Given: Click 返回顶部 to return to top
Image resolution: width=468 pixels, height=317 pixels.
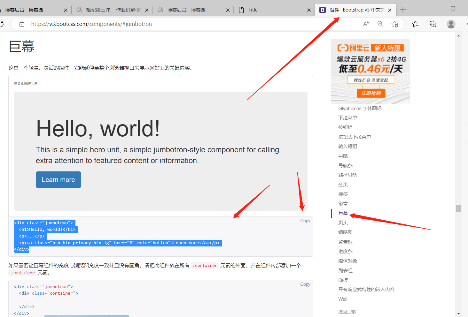Looking at the screenshot, I should [x=347, y=312].
